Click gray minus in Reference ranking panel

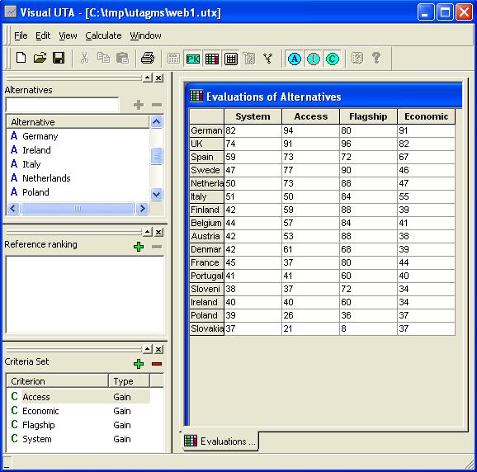pyautogui.click(x=157, y=247)
